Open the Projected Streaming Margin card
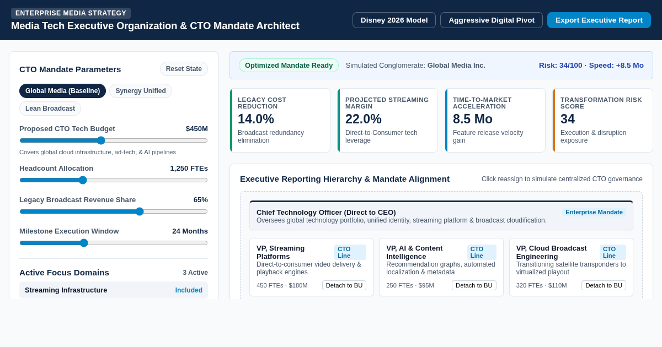 (x=388, y=120)
